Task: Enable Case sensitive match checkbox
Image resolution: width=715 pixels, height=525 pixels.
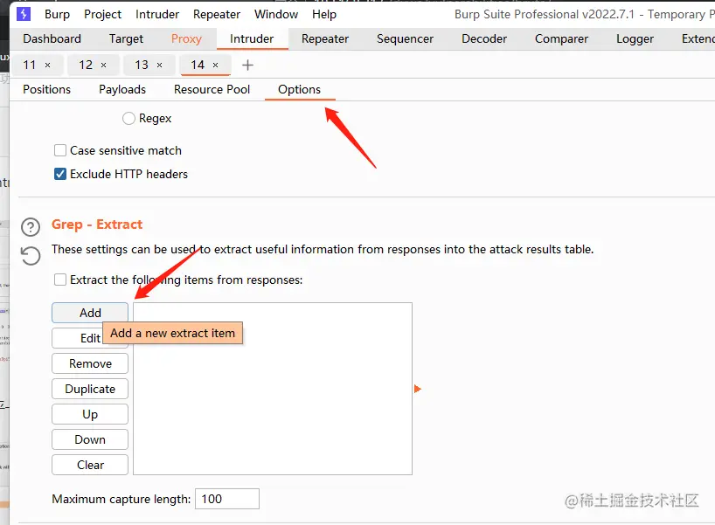Action: 60,150
